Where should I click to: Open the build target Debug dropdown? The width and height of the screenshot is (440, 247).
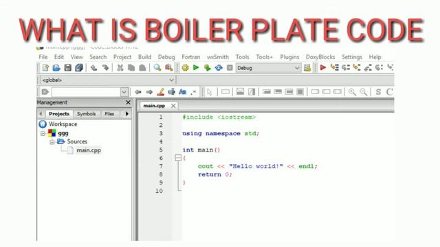pyautogui.click(x=268, y=68)
